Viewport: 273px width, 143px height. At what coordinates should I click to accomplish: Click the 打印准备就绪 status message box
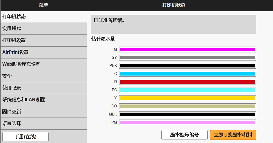tap(174, 25)
